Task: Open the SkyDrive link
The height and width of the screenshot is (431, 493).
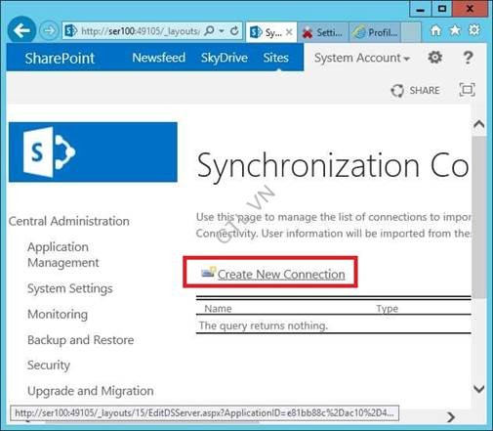Action: point(225,58)
